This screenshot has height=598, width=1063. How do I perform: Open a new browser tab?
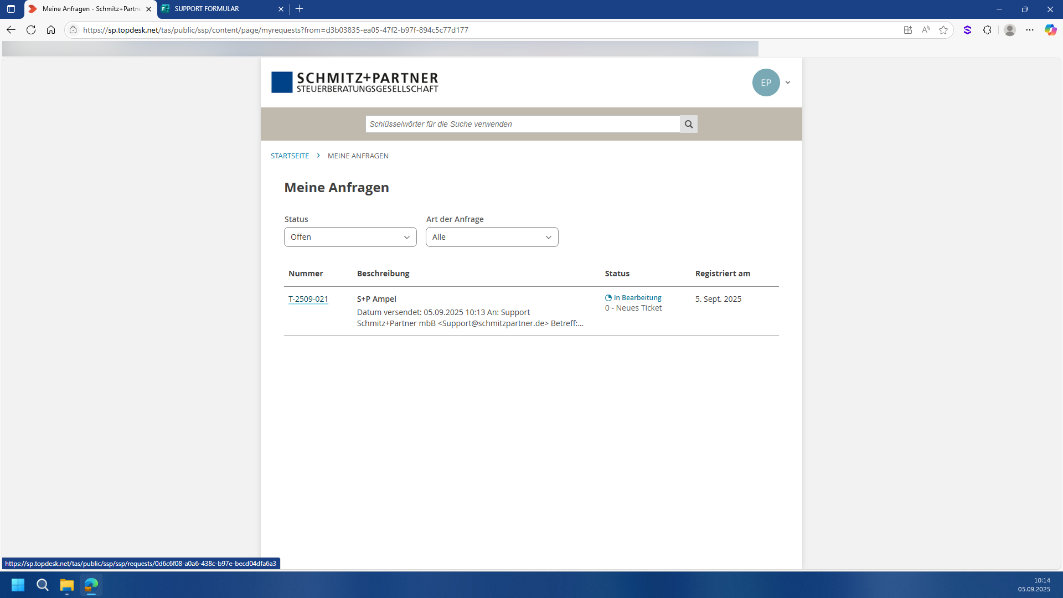coord(300,9)
